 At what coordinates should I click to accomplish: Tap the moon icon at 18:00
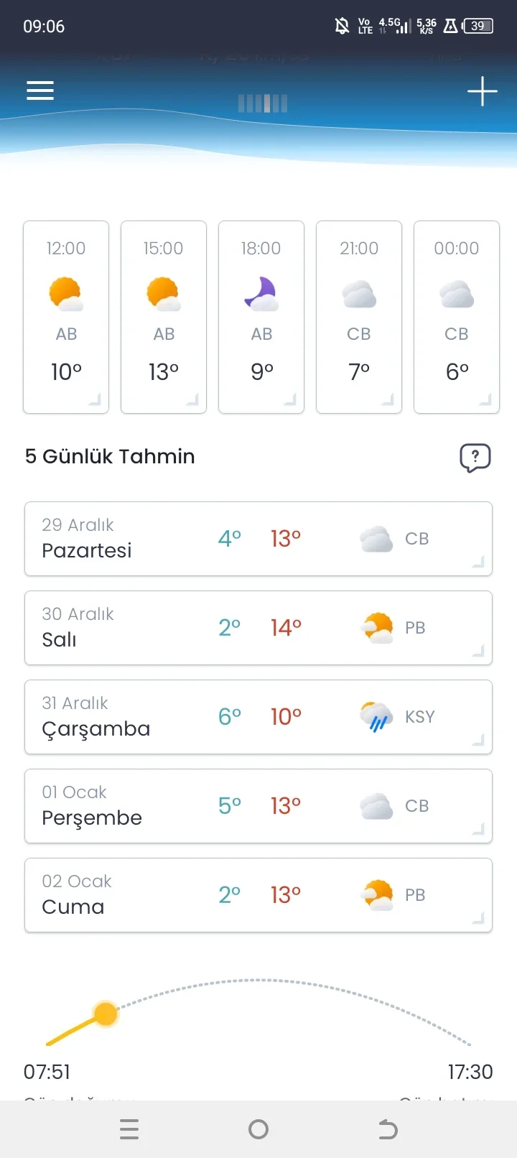tap(261, 293)
